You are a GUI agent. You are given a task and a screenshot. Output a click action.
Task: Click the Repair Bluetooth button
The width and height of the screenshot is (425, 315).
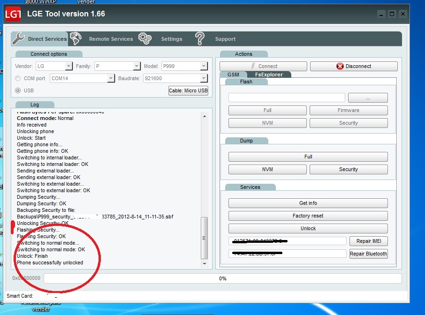point(369,254)
